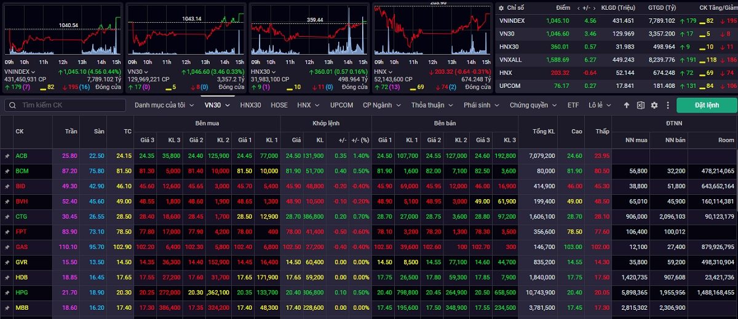Click the TC column header
Screen dimensions: 738x319
127,132
